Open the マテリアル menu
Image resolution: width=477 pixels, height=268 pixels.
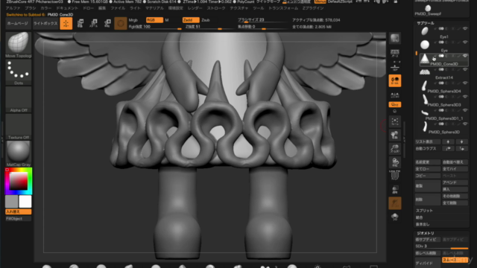(x=154, y=8)
